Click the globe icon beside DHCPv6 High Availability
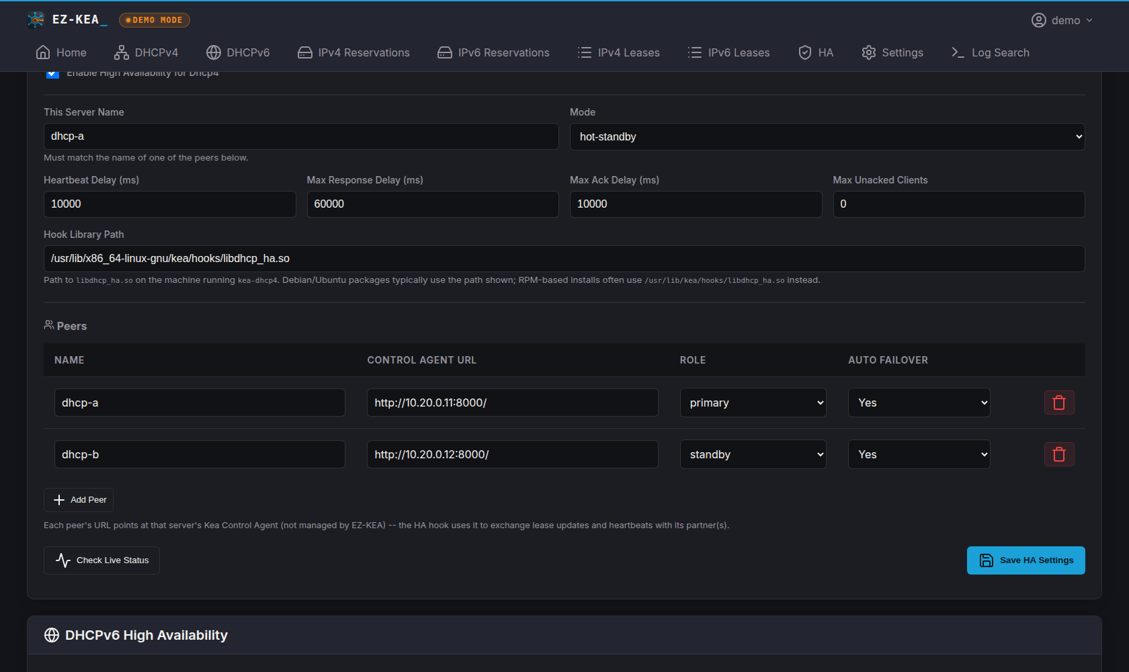 click(x=52, y=635)
